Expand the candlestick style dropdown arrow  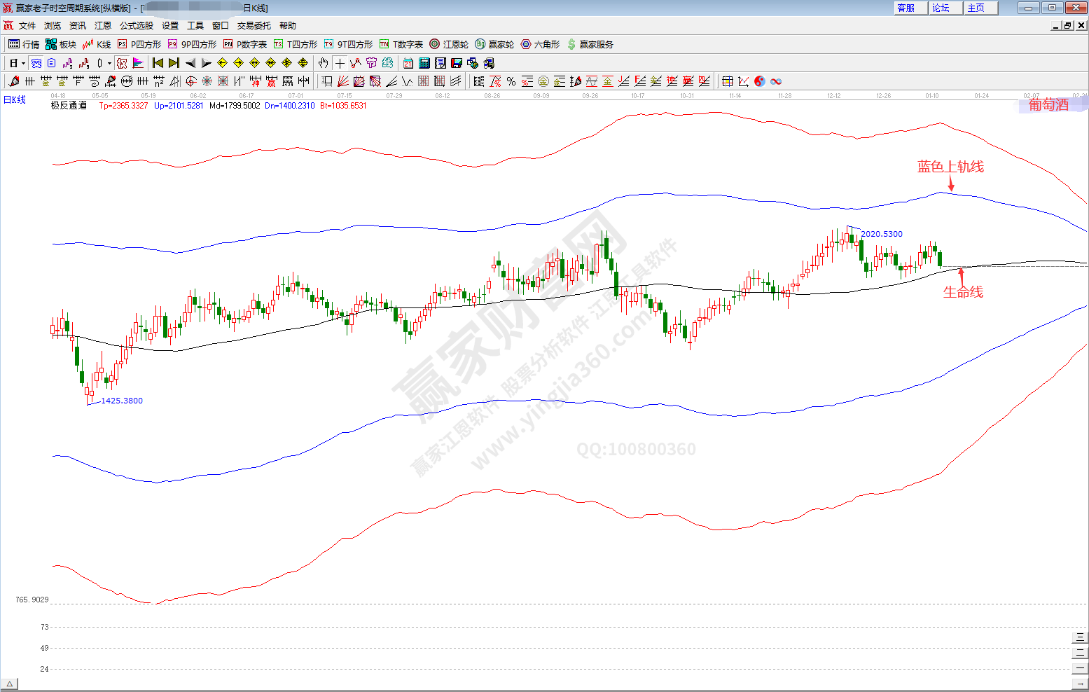pyautogui.click(x=109, y=63)
